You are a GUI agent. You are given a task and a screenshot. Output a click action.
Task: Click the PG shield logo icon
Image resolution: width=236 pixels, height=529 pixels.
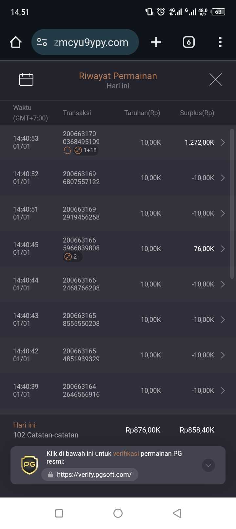tap(29, 465)
